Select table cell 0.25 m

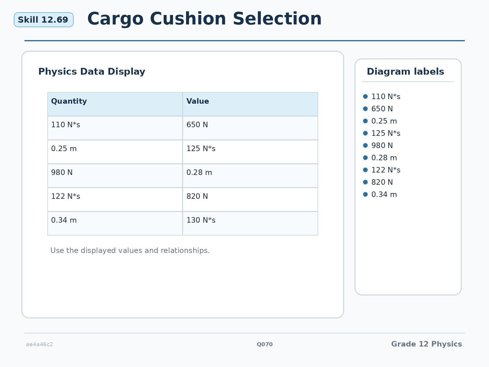point(115,152)
